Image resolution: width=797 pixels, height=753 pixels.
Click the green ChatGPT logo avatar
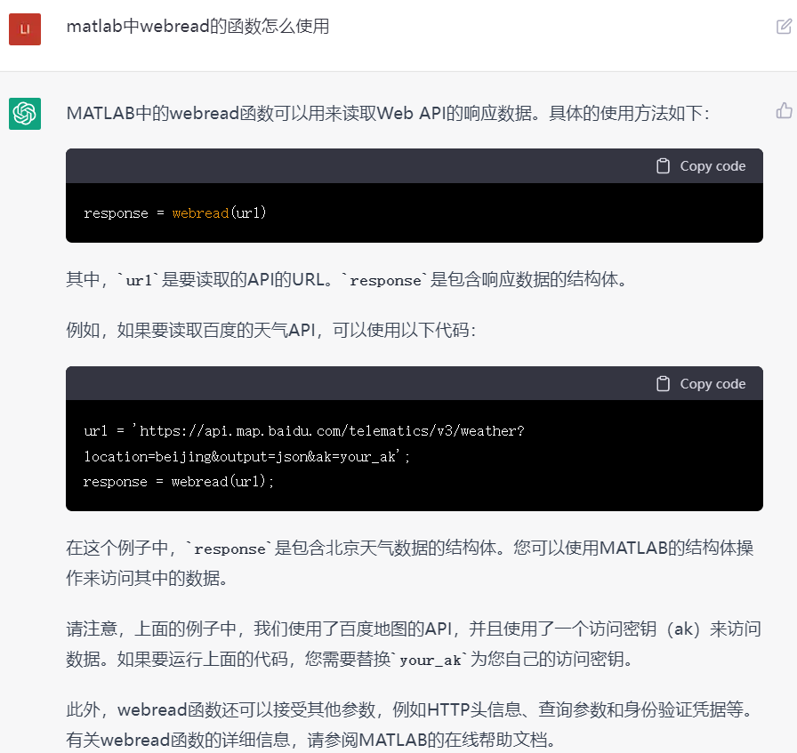point(24,113)
